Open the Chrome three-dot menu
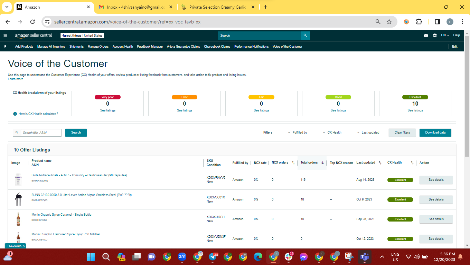 [462, 21]
